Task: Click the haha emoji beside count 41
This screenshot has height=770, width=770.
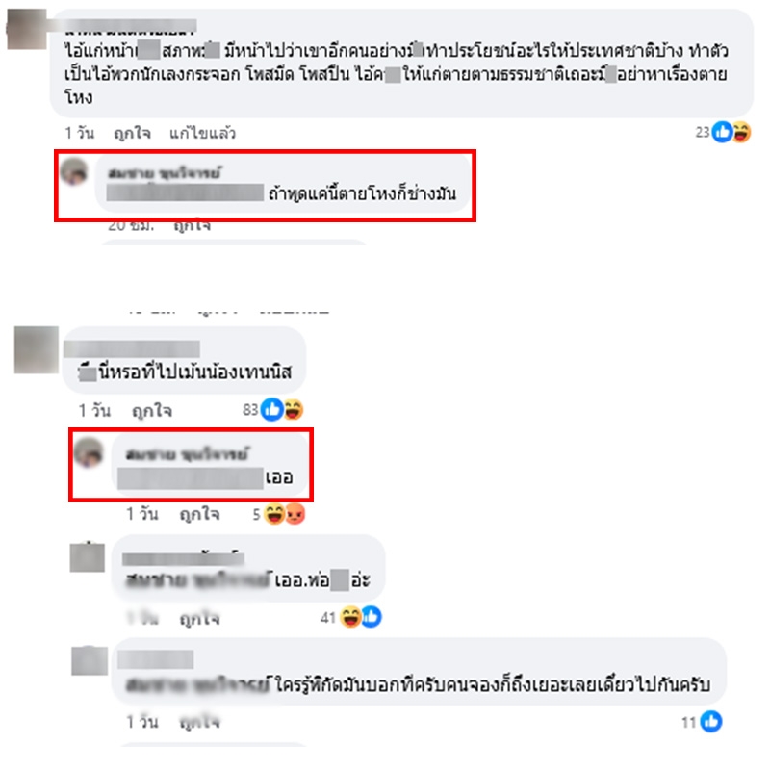Action: tap(350, 617)
